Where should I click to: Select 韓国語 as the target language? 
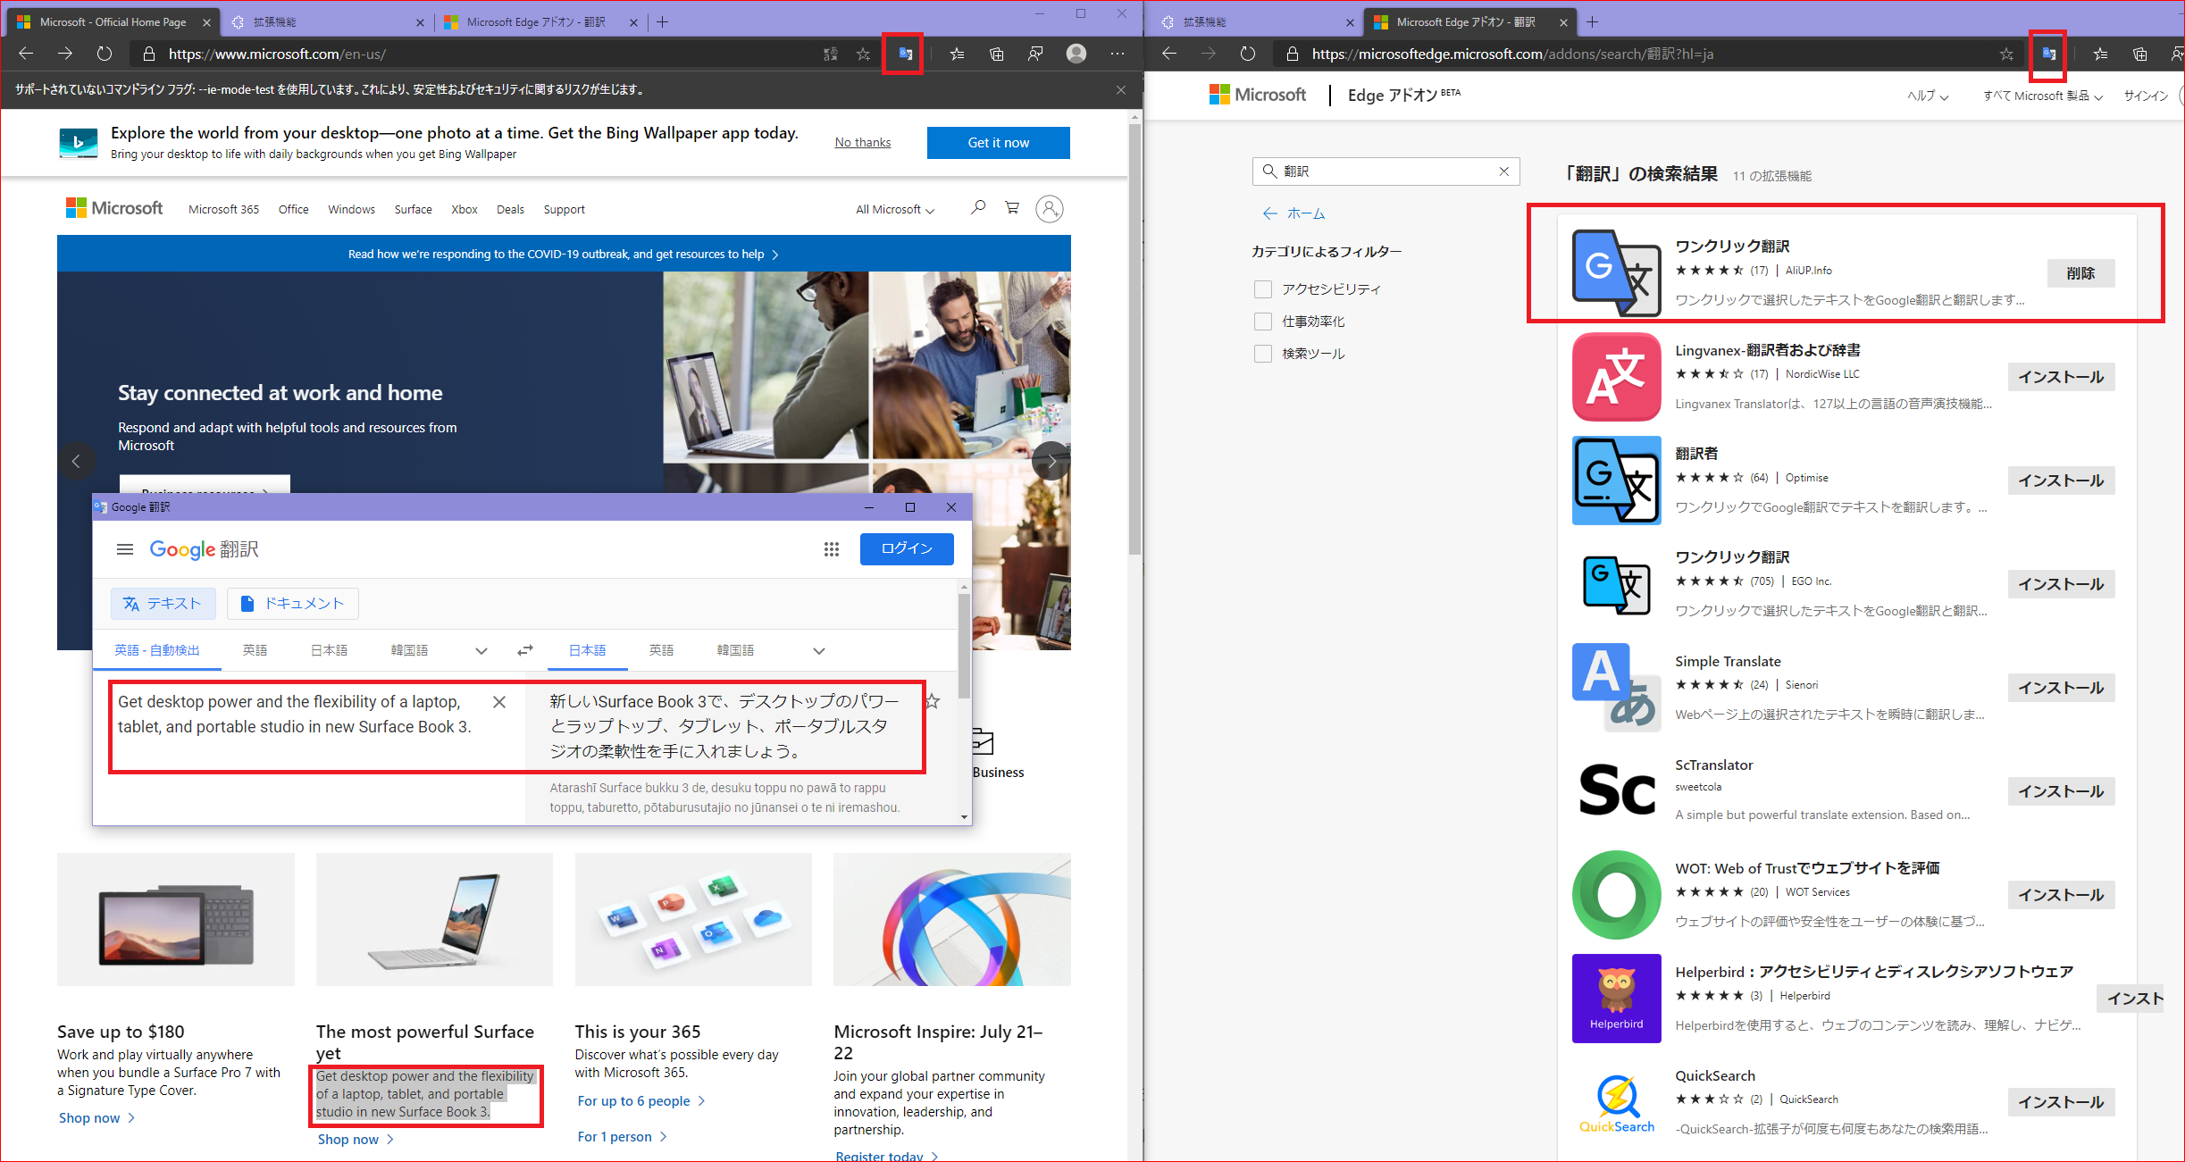click(x=735, y=650)
